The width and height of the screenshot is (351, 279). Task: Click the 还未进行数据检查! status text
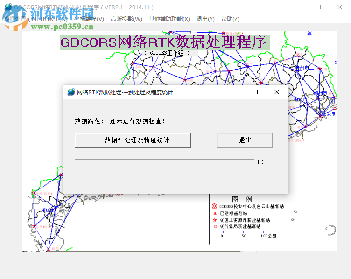point(138,121)
